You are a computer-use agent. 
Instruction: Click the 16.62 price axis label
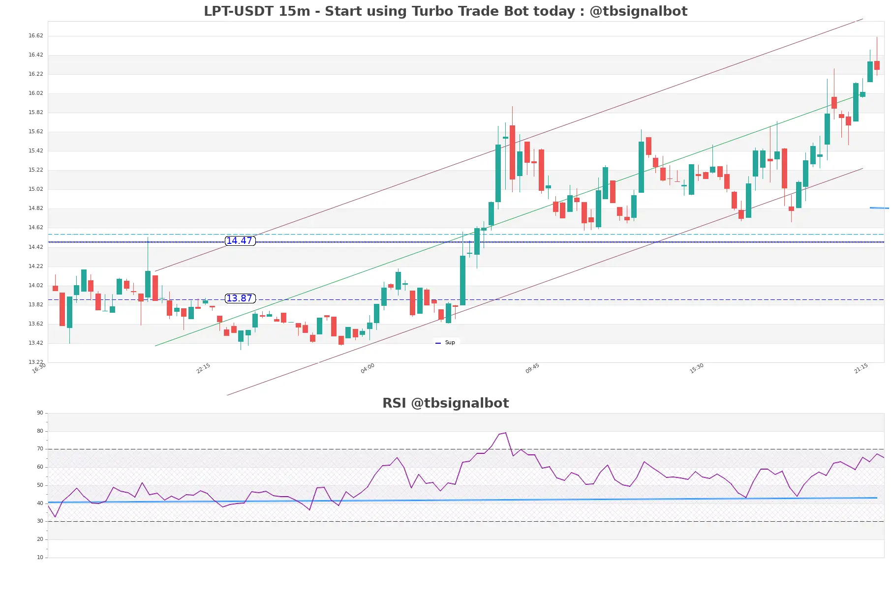35,36
